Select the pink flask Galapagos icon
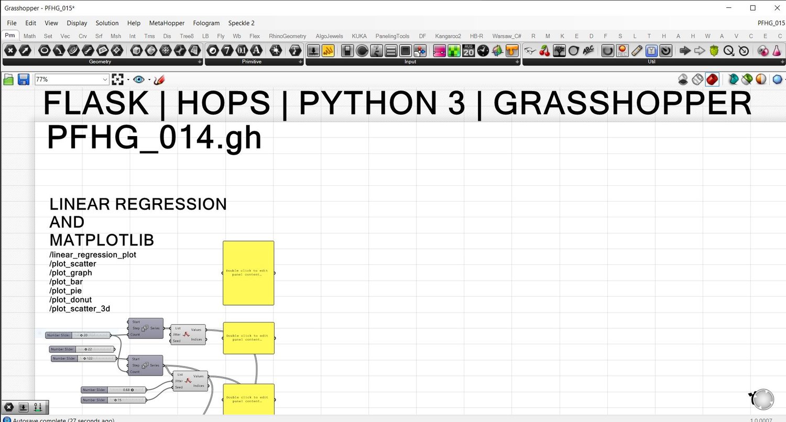Image resolution: width=786 pixels, height=422 pixels. pos(777,51)
